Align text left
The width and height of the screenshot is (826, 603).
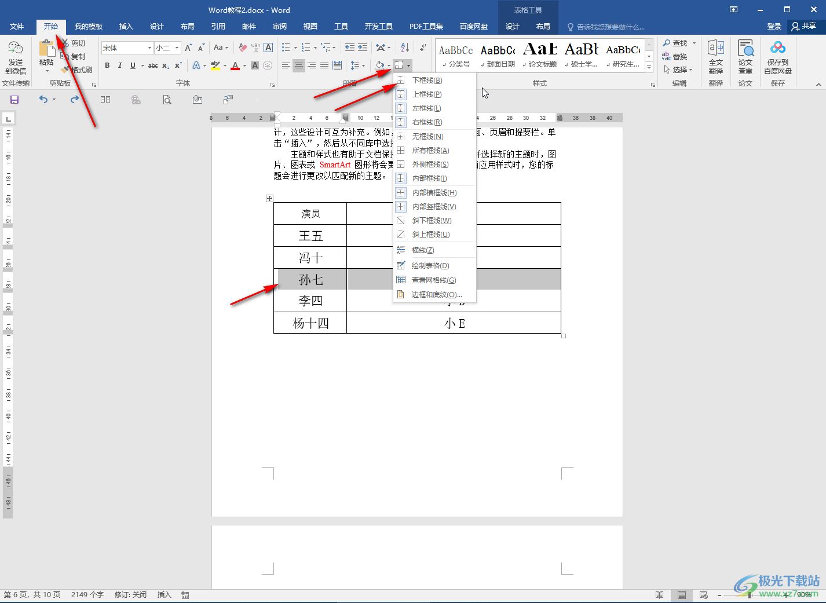point(286,65)
